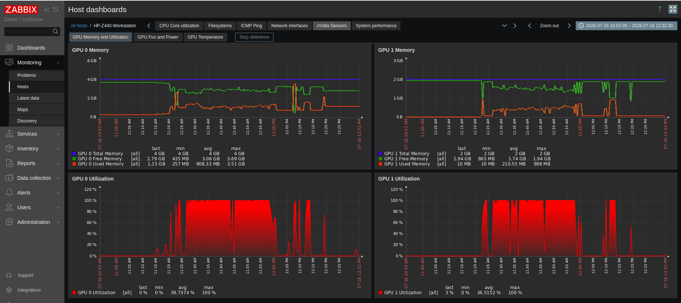
Task: Collapse sidebar with double-chevron icon
Action: (x=47, y=10)
